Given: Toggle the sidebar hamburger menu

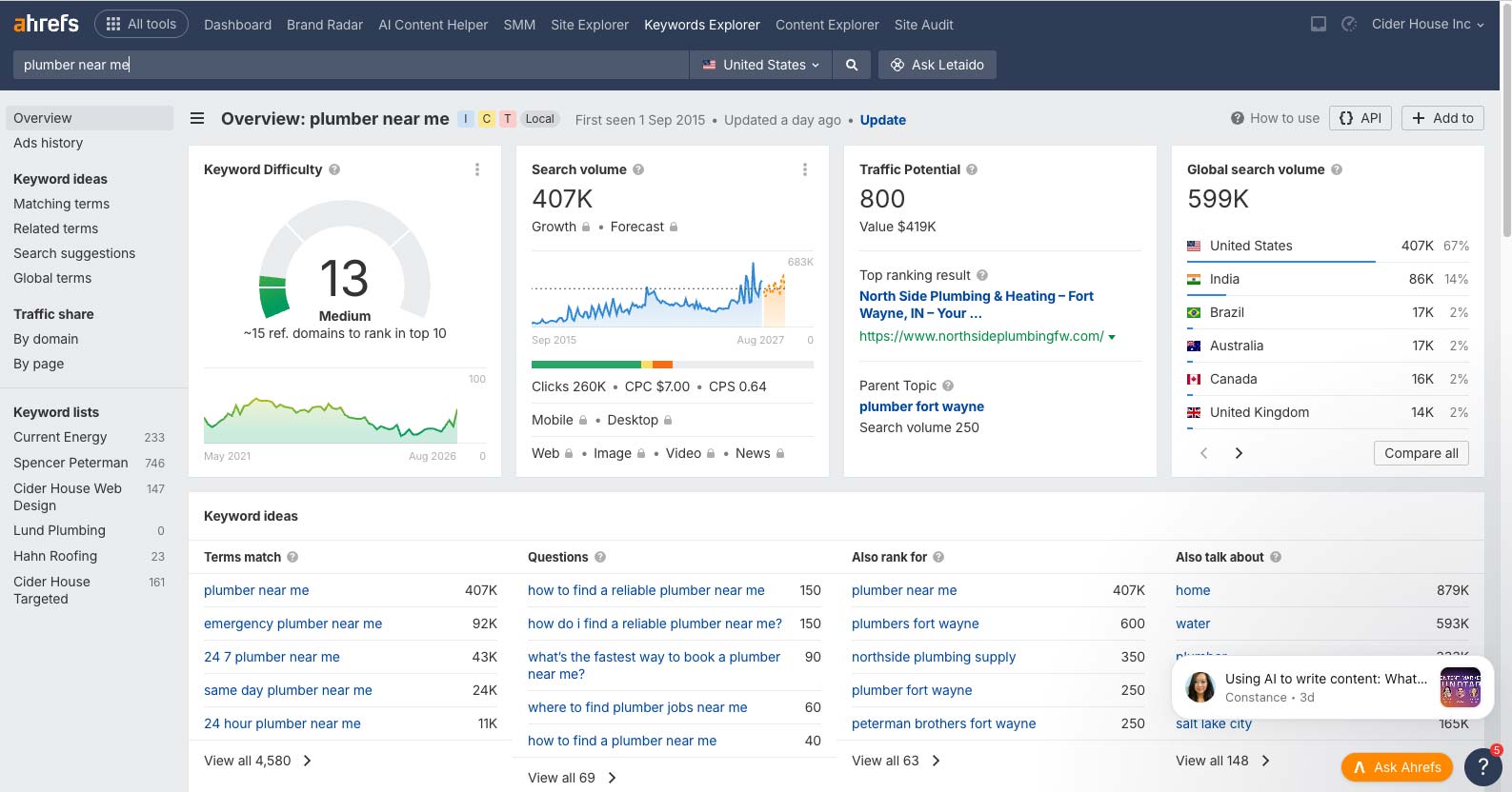Looking at the screenshot, I should [197, 118].
